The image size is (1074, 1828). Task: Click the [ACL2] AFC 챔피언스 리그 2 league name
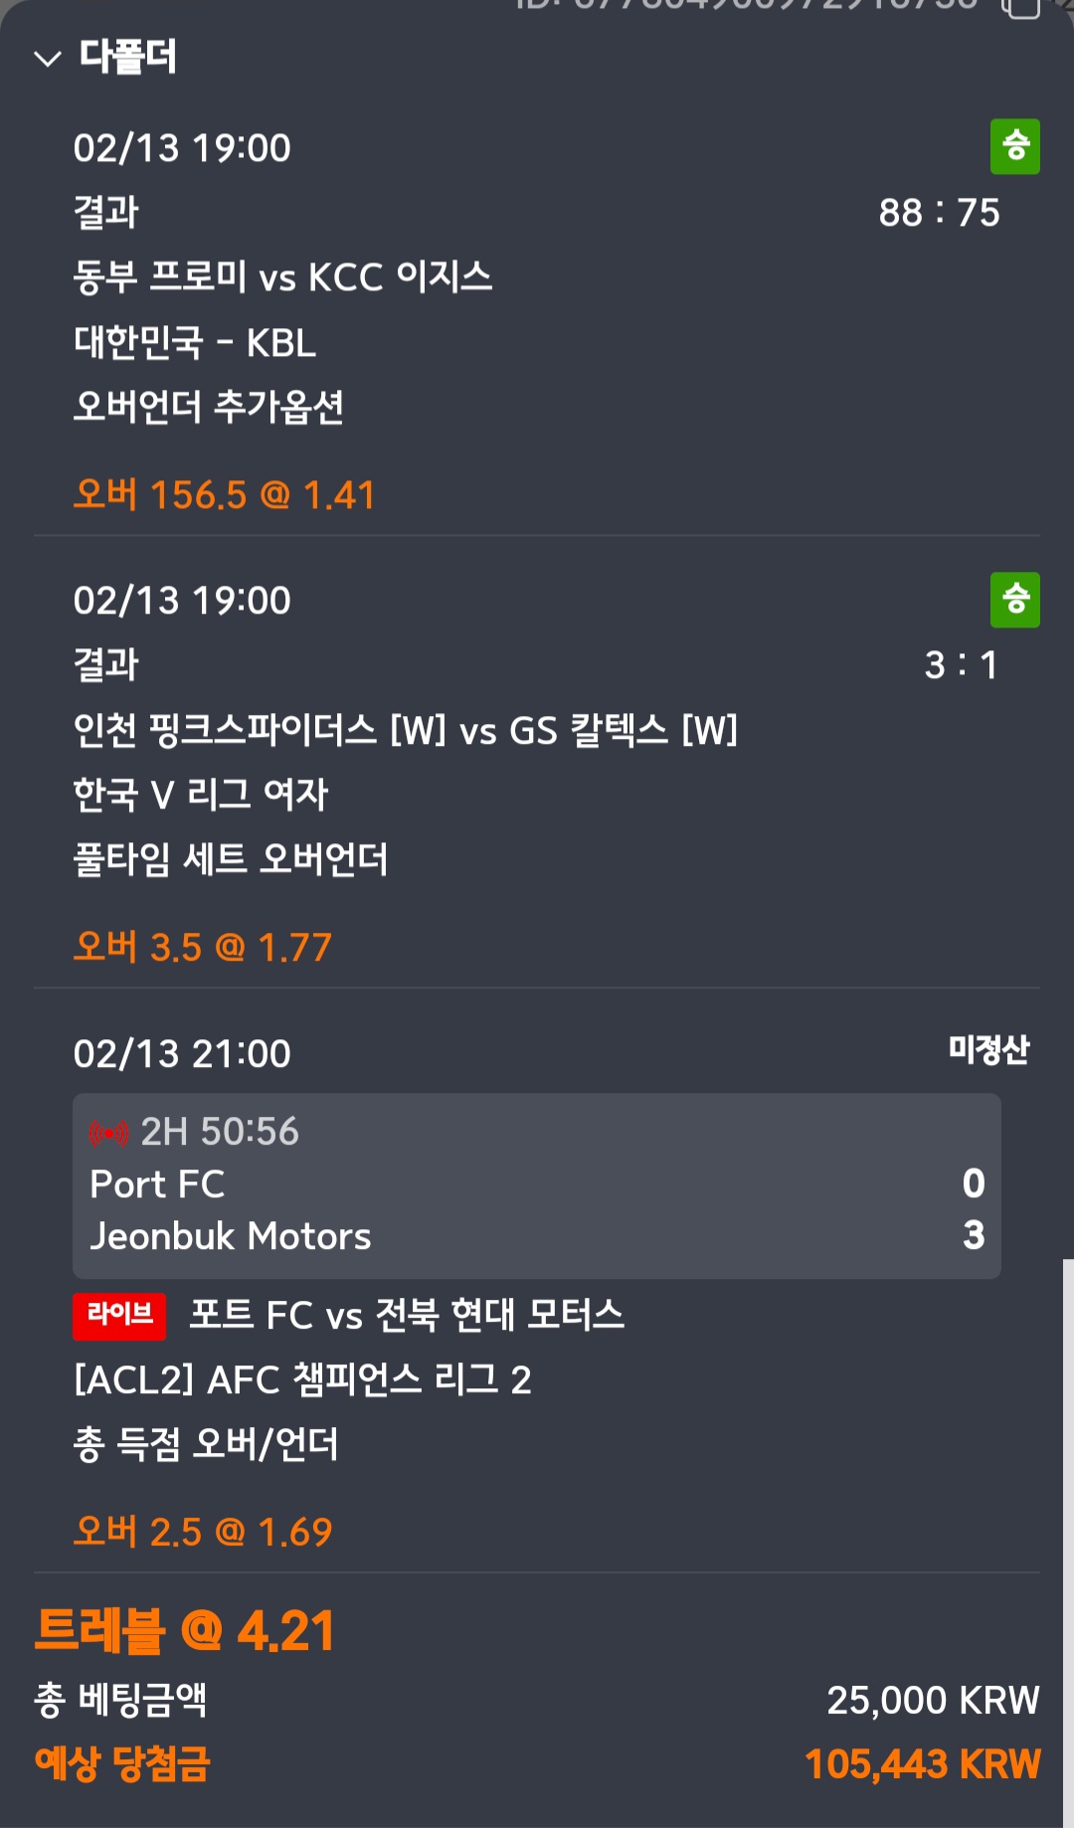click(x=302, y=1379)
